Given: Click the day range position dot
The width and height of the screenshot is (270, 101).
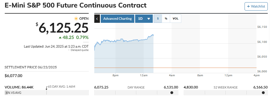Looking at the screenshot, I should tap(172, 93).
